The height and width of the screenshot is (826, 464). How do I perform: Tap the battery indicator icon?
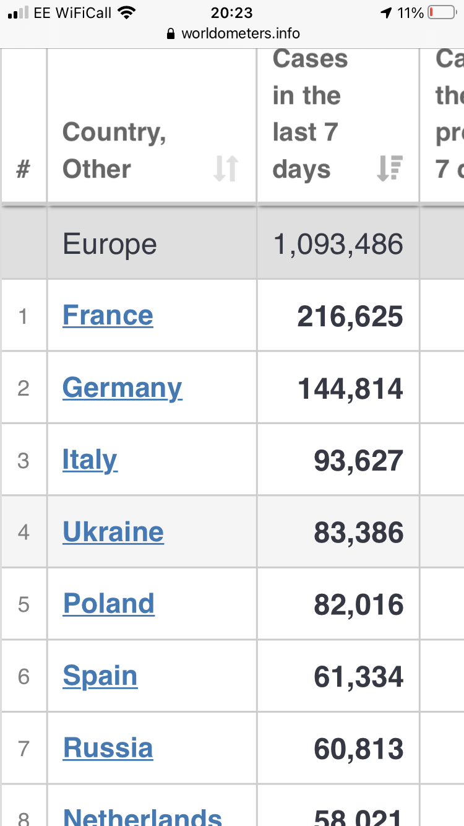point(441,12)
